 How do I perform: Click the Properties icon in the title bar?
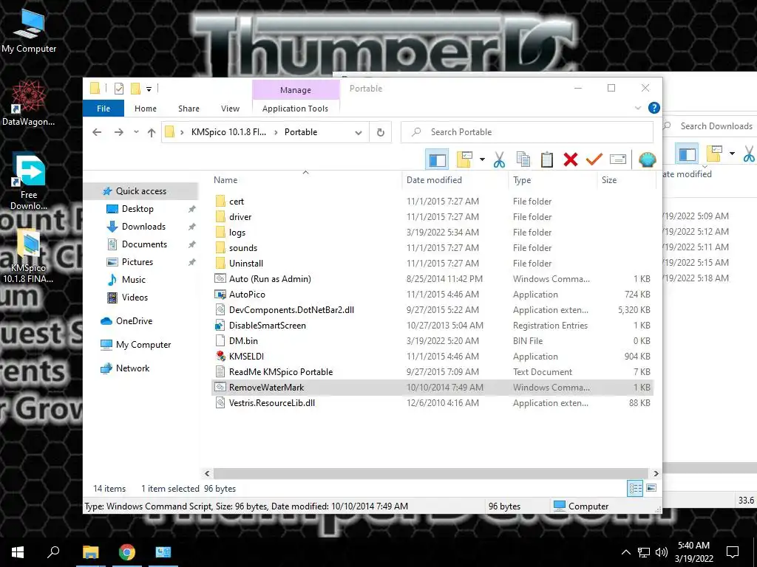119,89
